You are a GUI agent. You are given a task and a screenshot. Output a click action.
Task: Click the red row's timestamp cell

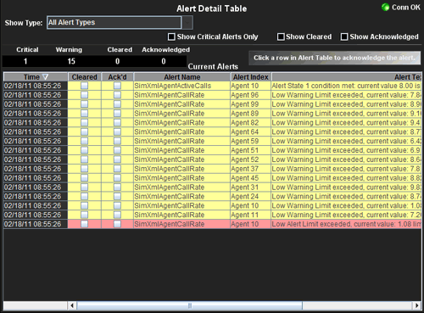tap(36, 224)
